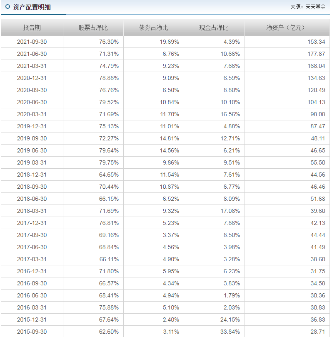
Task: Click the 64.65% stock ratio value
Action: tap(109, 175)
